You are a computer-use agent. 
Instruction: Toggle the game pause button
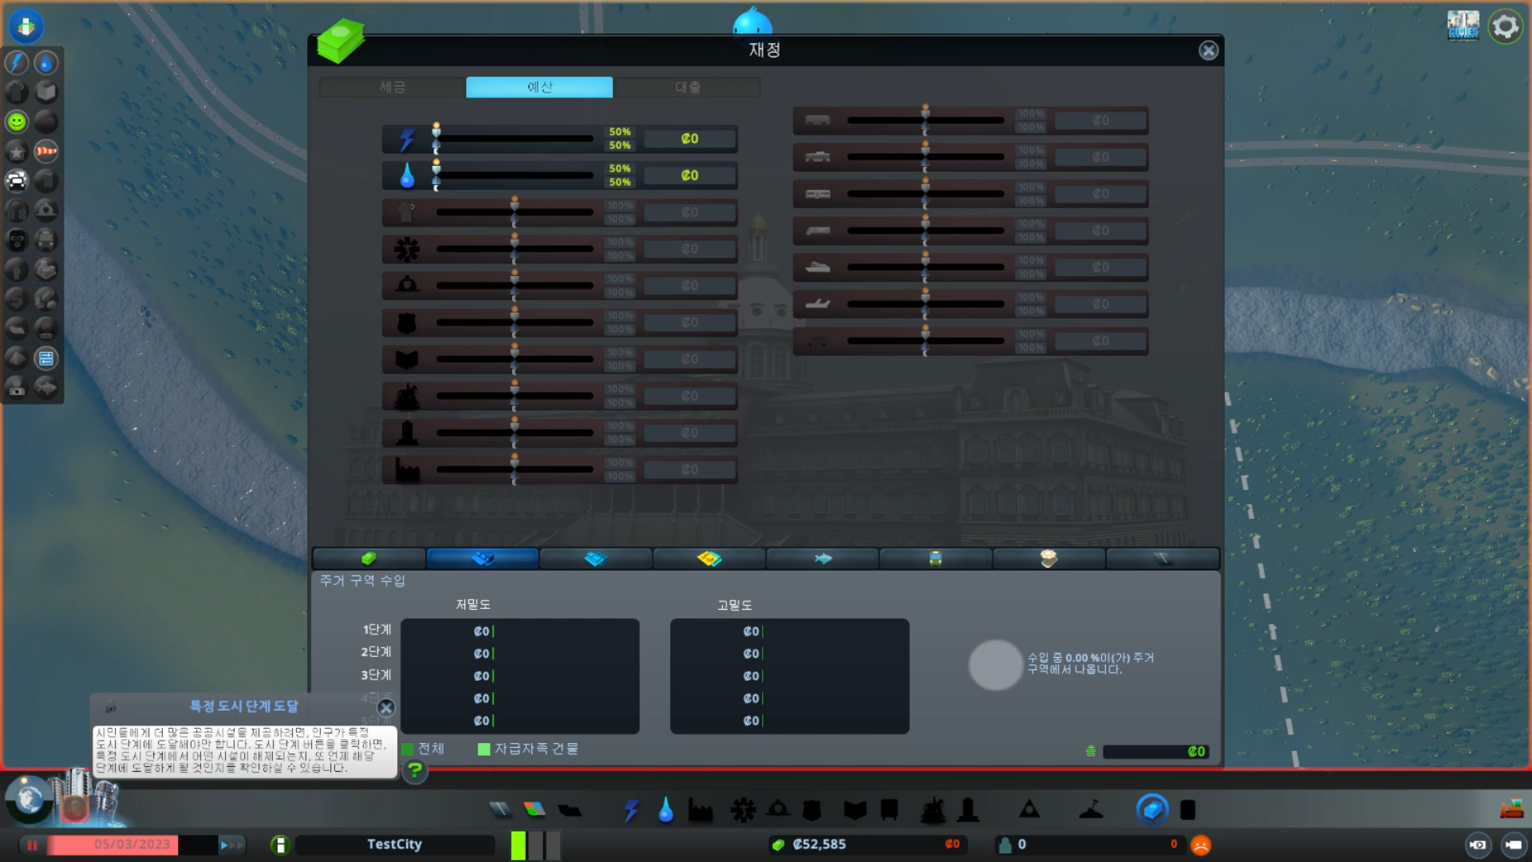[x=33, y=844]
